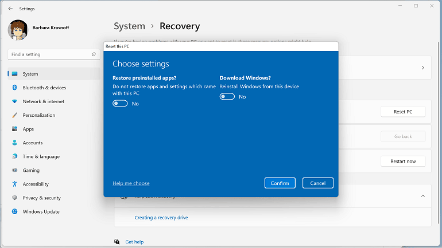Click the Privacy shield icon
442x248 pixels.
[x=15, y=198]
